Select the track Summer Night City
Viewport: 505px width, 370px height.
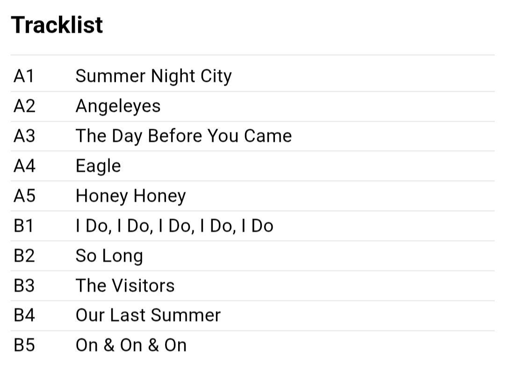[x=154, y=76]
